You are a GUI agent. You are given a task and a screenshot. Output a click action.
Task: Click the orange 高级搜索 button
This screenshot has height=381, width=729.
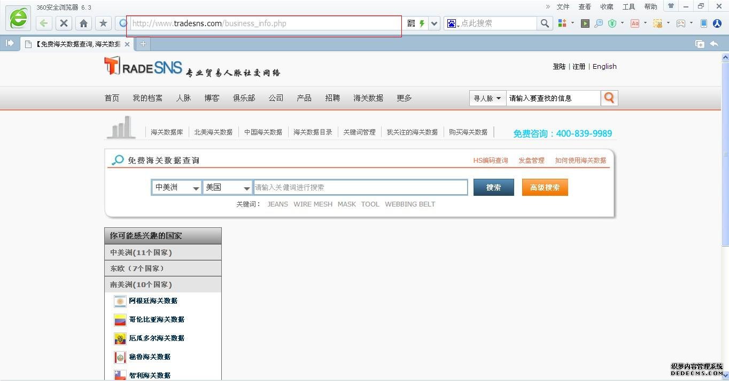tap(545, 187)
